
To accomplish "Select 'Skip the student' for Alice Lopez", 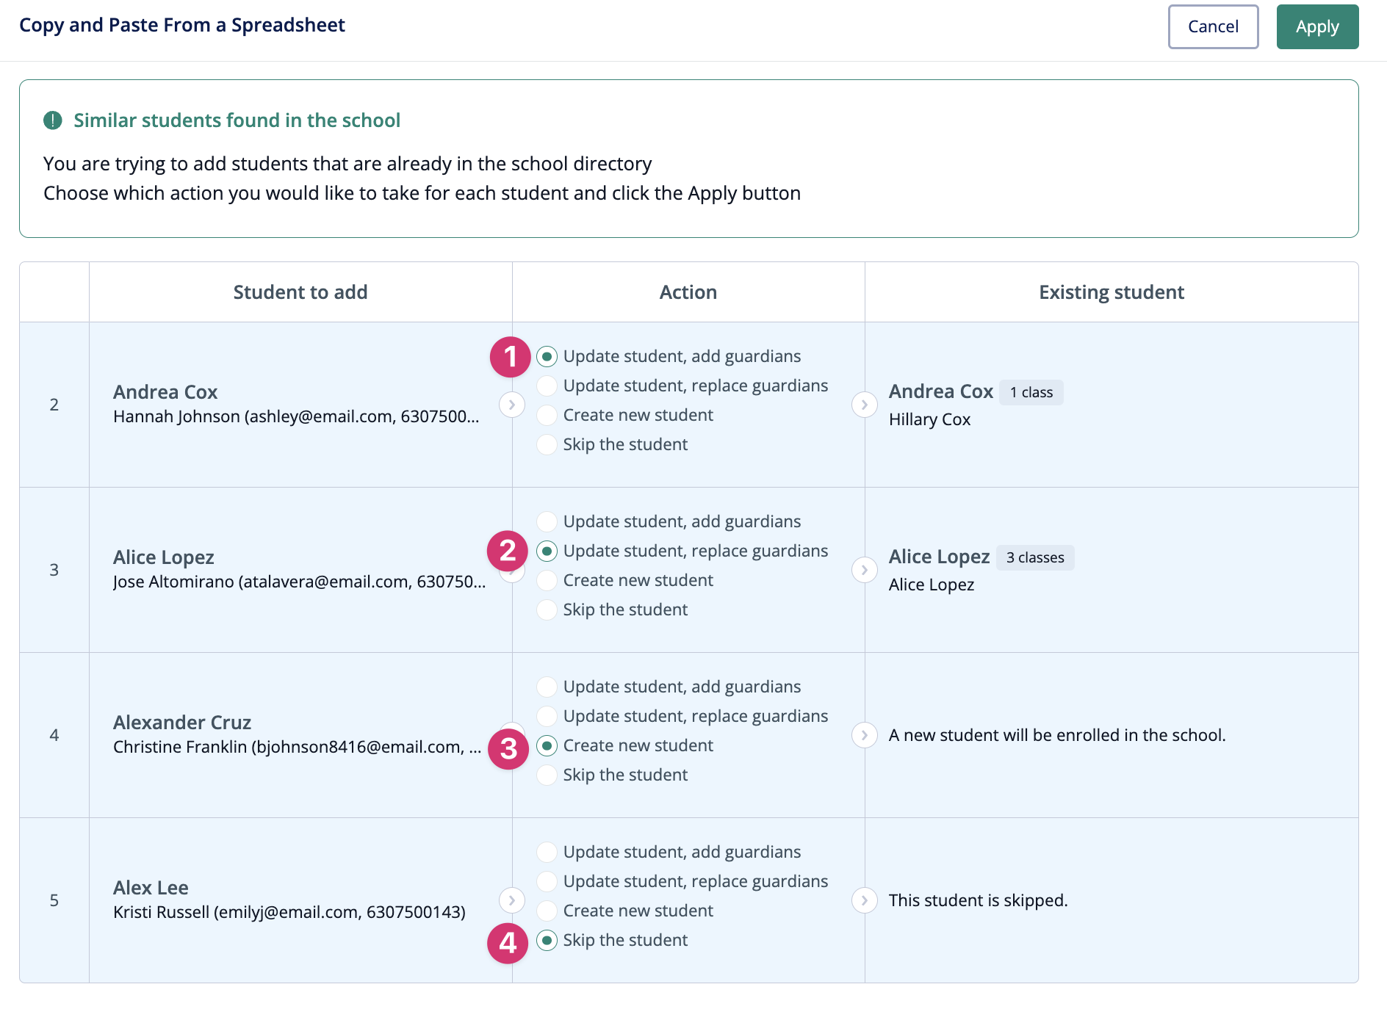I will [x=547, y=610].
